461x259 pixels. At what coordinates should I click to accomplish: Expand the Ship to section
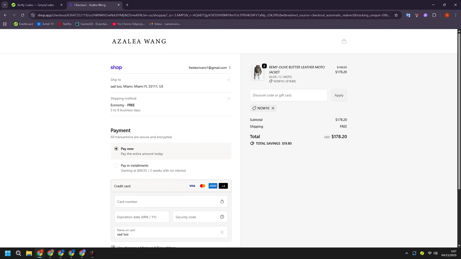(x=228, y=80)
